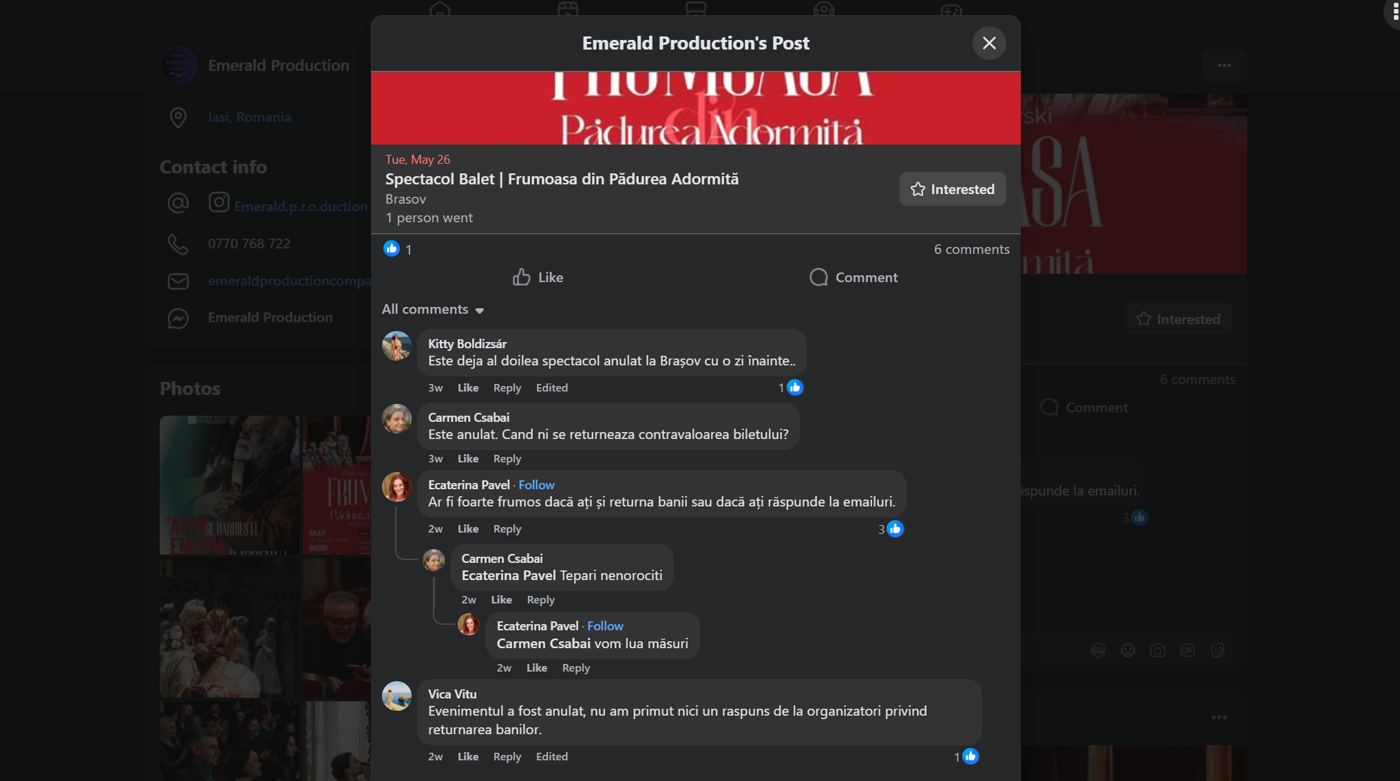
Task: Open Kitty Boldizsár's profile picture
Action: pos(397,346)
